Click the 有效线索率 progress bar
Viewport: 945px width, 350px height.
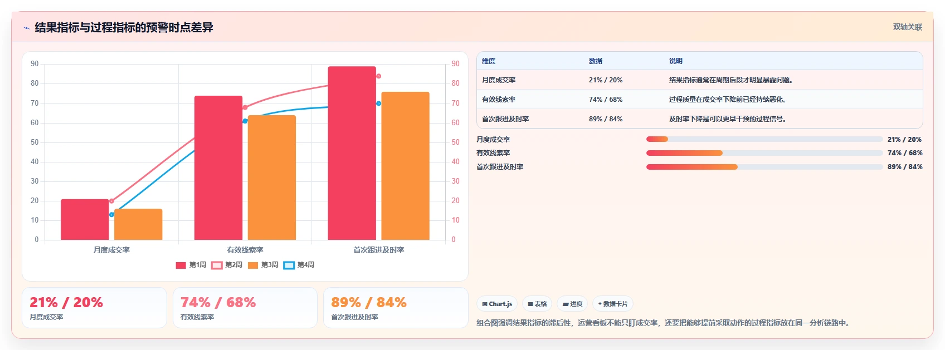coord(764,153)
